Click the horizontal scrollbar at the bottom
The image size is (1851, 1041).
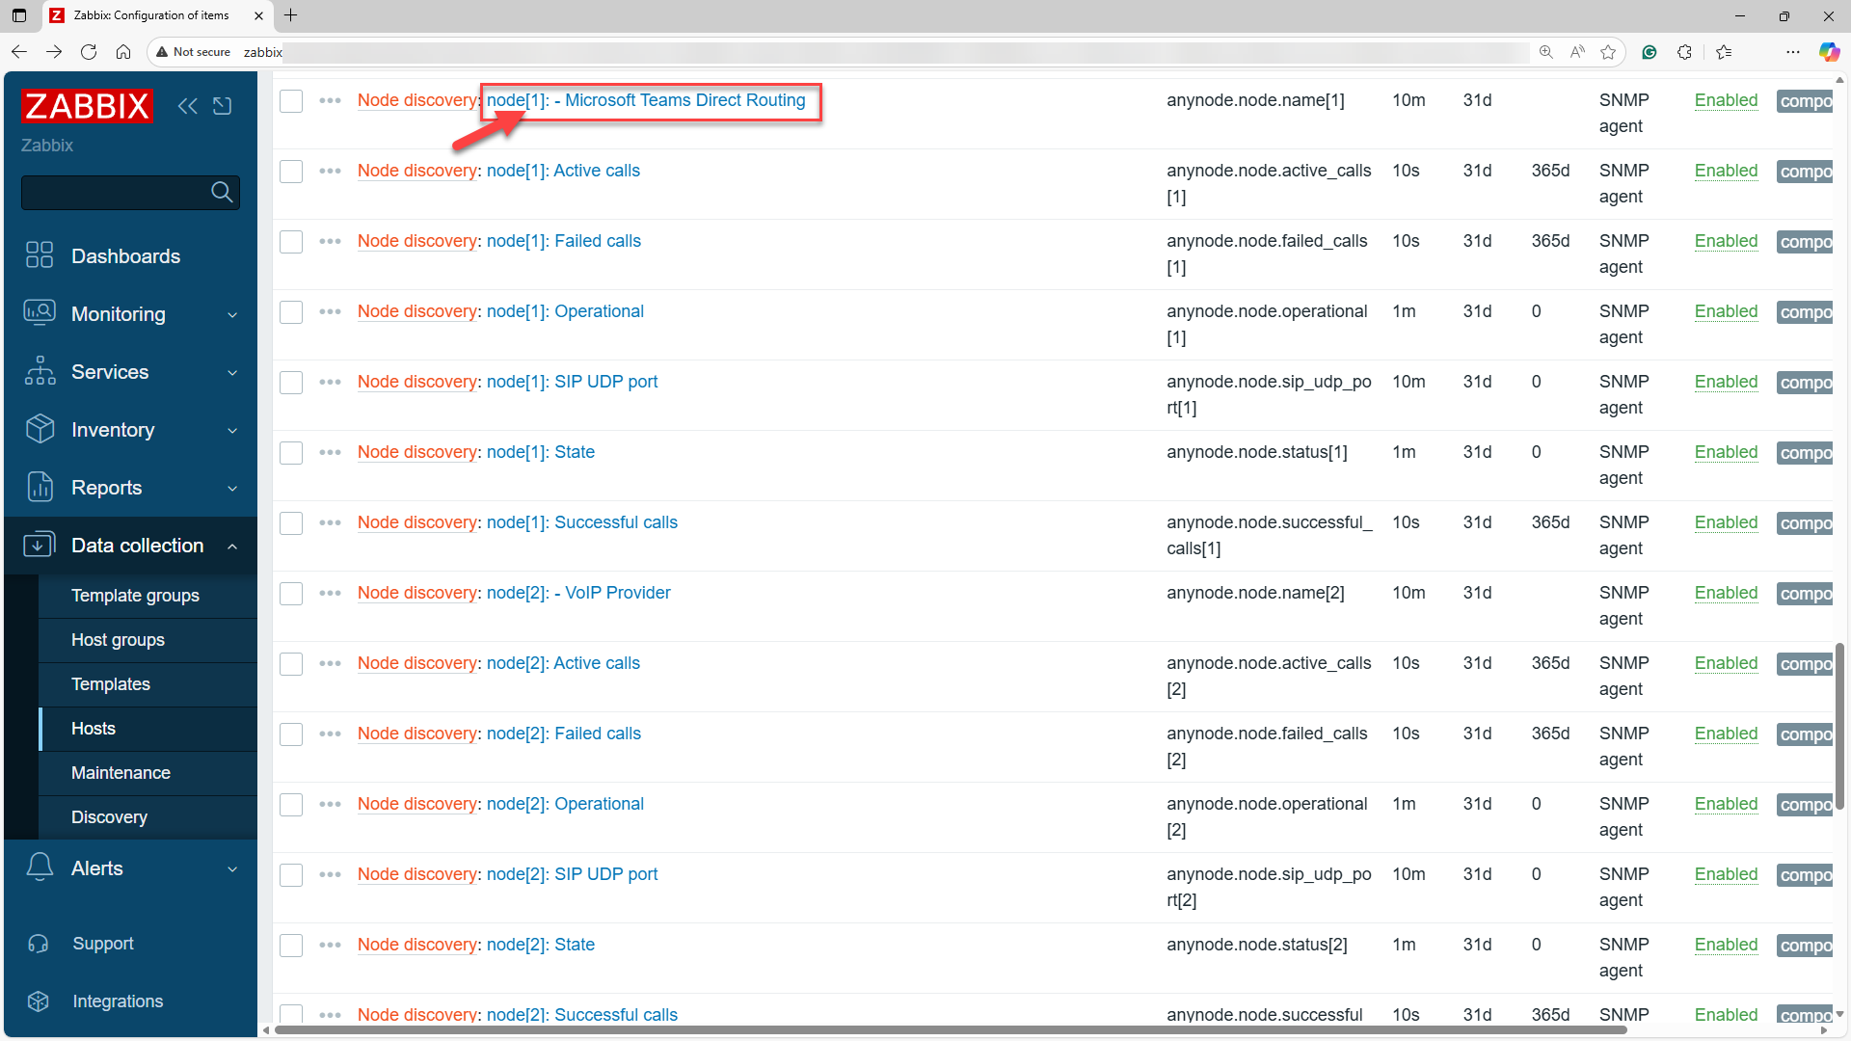click(x=950, y=1030)
